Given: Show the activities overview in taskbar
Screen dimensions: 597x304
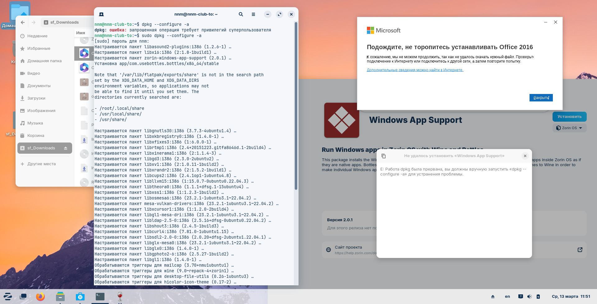Looking at the screenshot, I should (23, 297).
